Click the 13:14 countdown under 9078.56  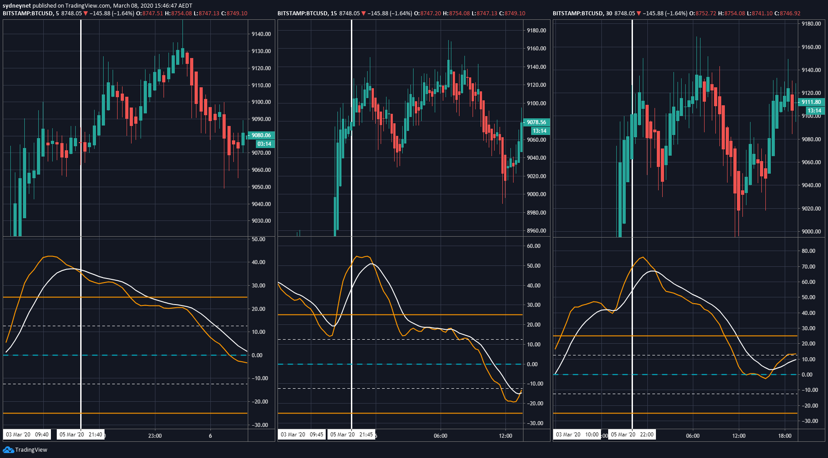[x=540, y=131]
